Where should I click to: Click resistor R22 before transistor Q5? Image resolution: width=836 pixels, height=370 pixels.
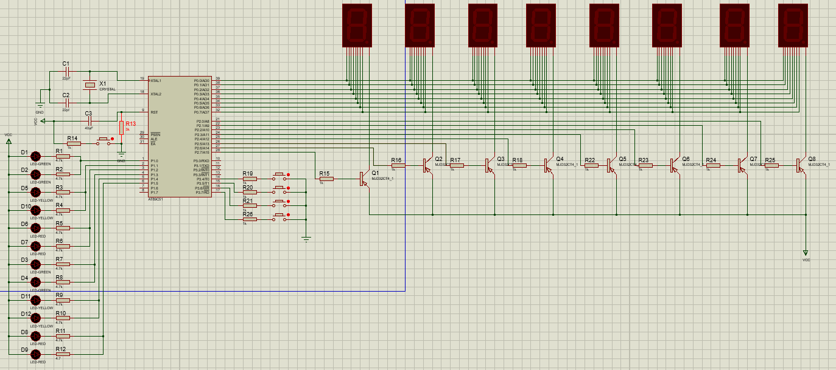click(x=591, y=165)
